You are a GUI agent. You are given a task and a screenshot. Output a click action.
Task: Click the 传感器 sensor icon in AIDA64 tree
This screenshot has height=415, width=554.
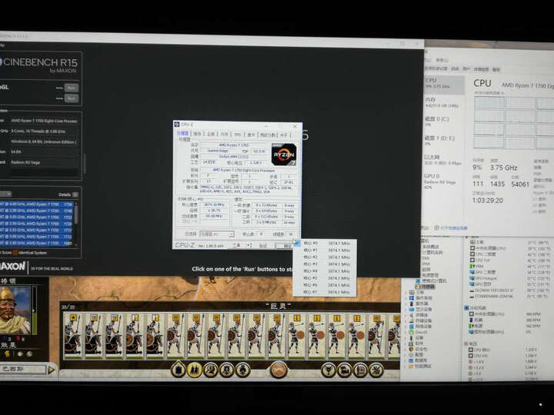[x=418, y=287]
